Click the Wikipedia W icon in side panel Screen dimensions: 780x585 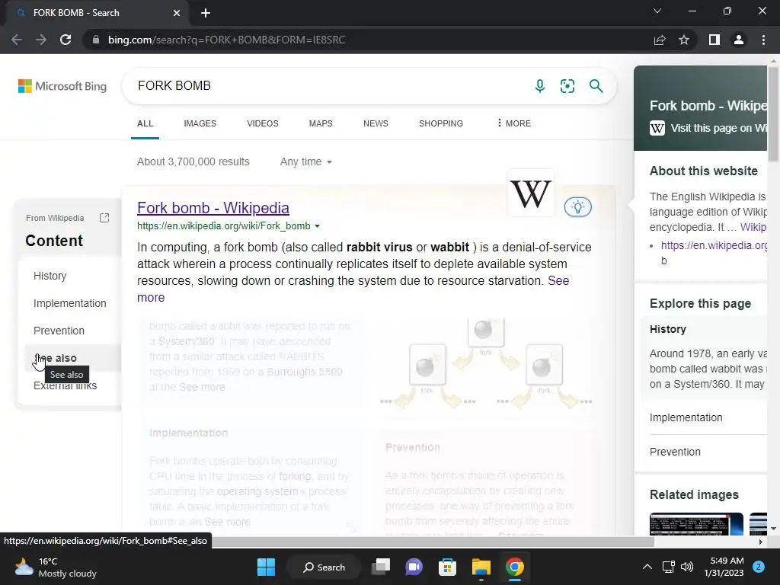pos(657,128)
